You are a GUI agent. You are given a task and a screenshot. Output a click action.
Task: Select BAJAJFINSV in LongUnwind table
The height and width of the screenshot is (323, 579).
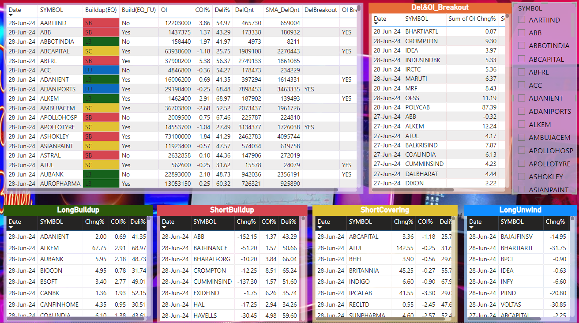click(518, 237)
